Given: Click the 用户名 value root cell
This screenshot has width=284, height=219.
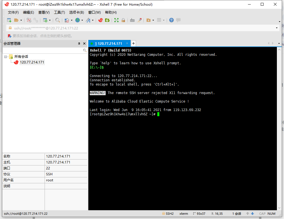Looking at the screenshot, I should [x=66, y=180].
